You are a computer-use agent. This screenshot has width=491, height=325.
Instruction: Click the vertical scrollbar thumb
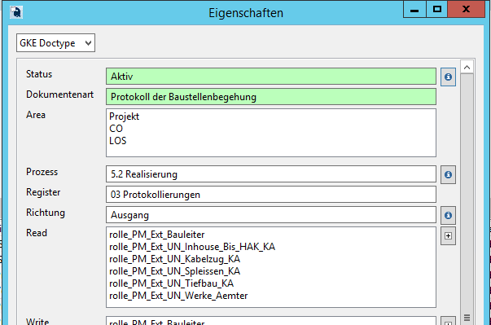pyautogui.click(x=467, y=200)
